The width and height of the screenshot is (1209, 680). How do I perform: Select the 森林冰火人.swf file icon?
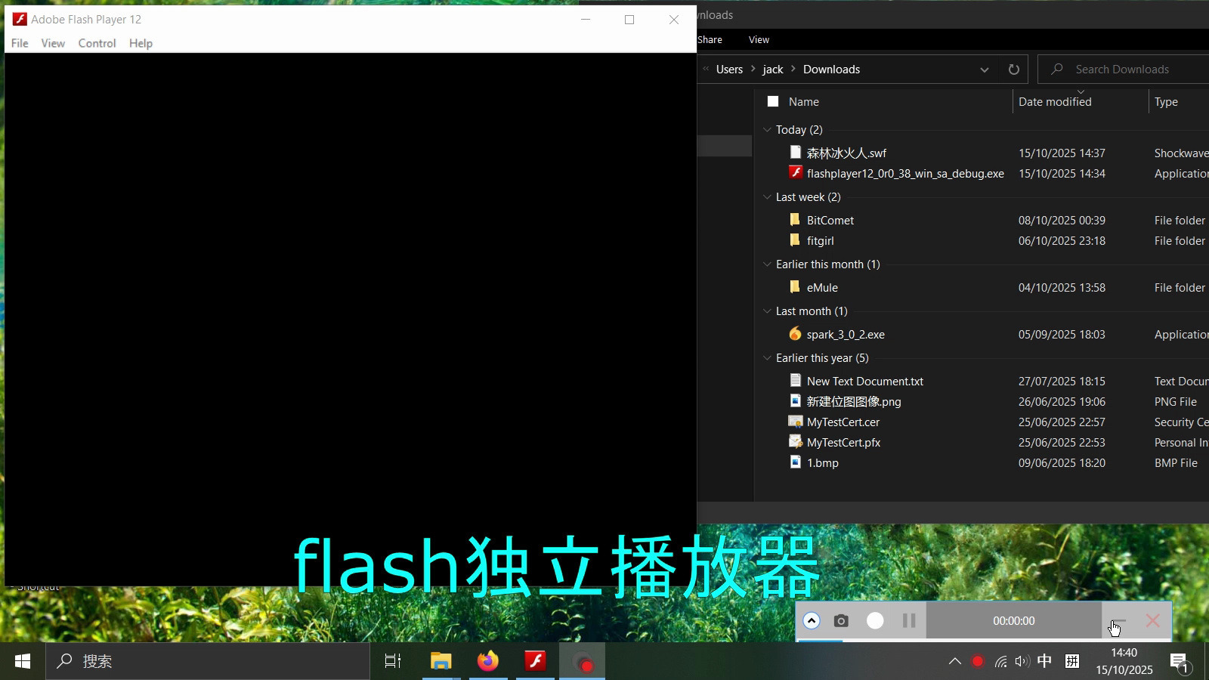coord(795,153)
